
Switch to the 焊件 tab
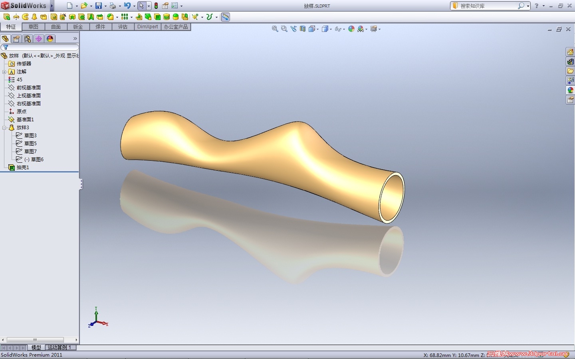100,27
